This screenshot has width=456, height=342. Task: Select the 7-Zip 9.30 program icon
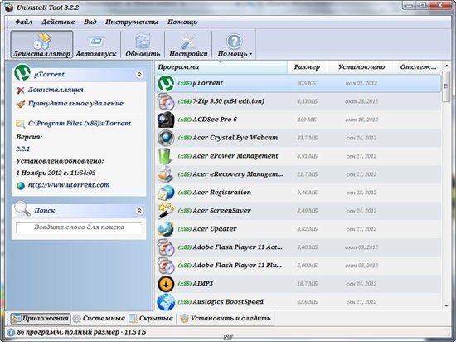166,101
